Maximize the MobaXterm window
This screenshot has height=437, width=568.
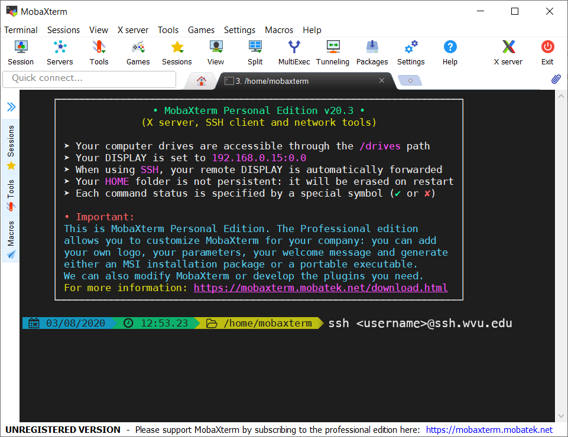[515, 11]
